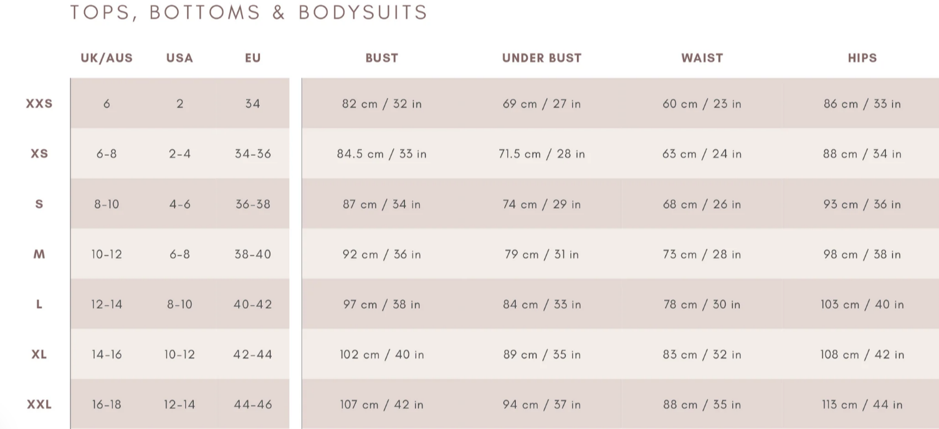This screenshot has height=429, width=939.
Task: Select the M size row label
Action: click(x=39, y=254)
